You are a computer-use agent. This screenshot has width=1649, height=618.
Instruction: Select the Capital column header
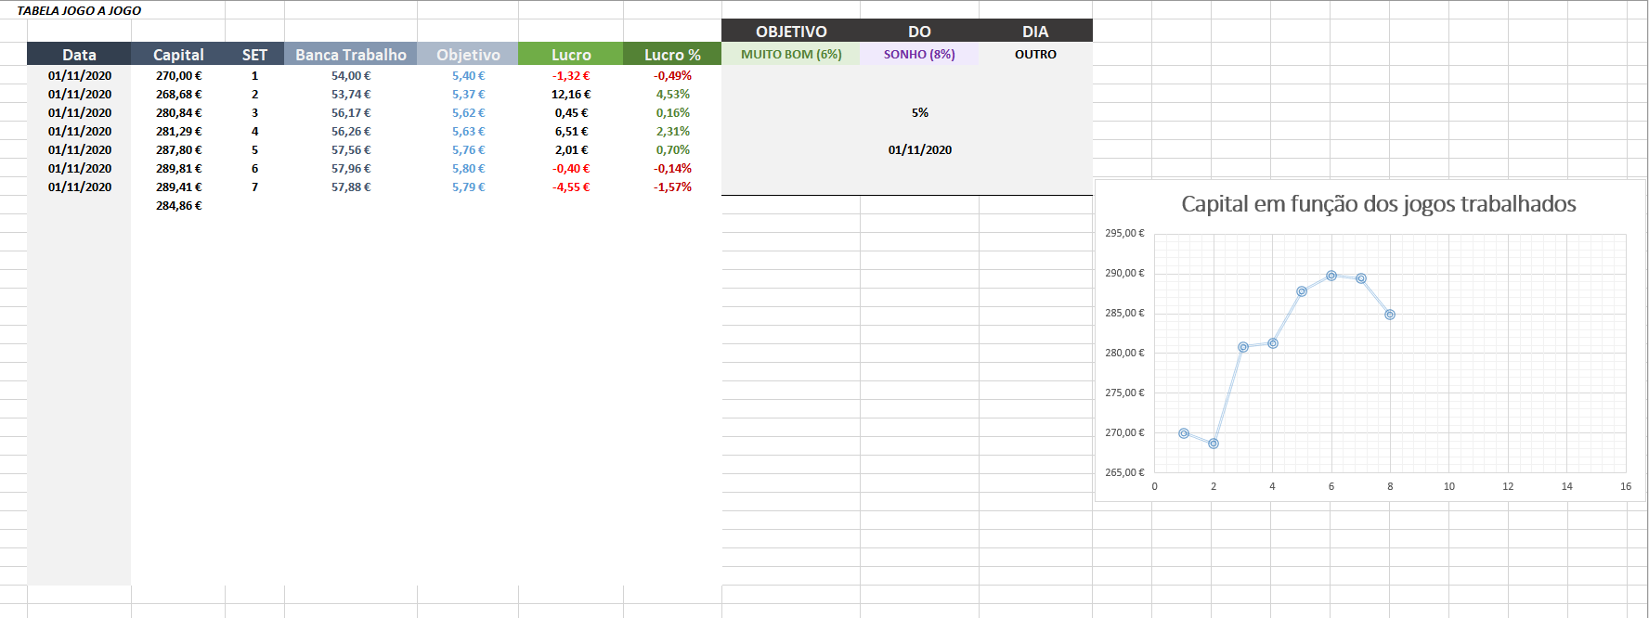(x=178, y=55)
